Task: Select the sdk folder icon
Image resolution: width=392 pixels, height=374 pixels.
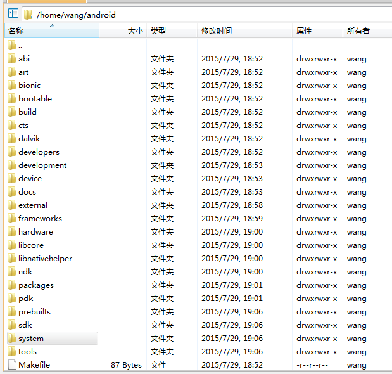Action: click(12, 325)
